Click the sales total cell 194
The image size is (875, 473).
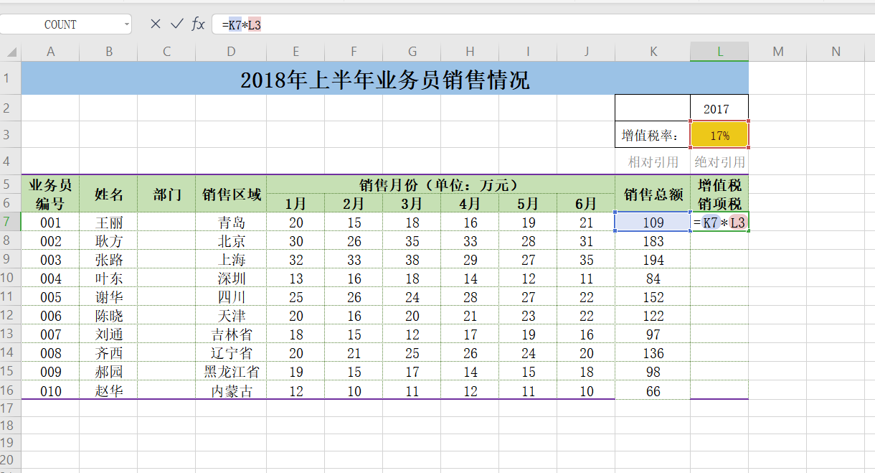click(x=653, y=260)
